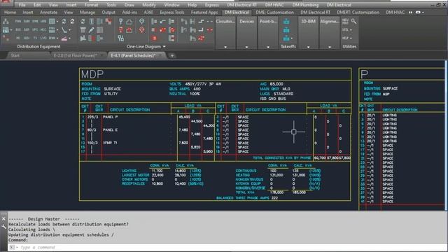Expand the Point-by-point panel dropdown

point(268,47)
